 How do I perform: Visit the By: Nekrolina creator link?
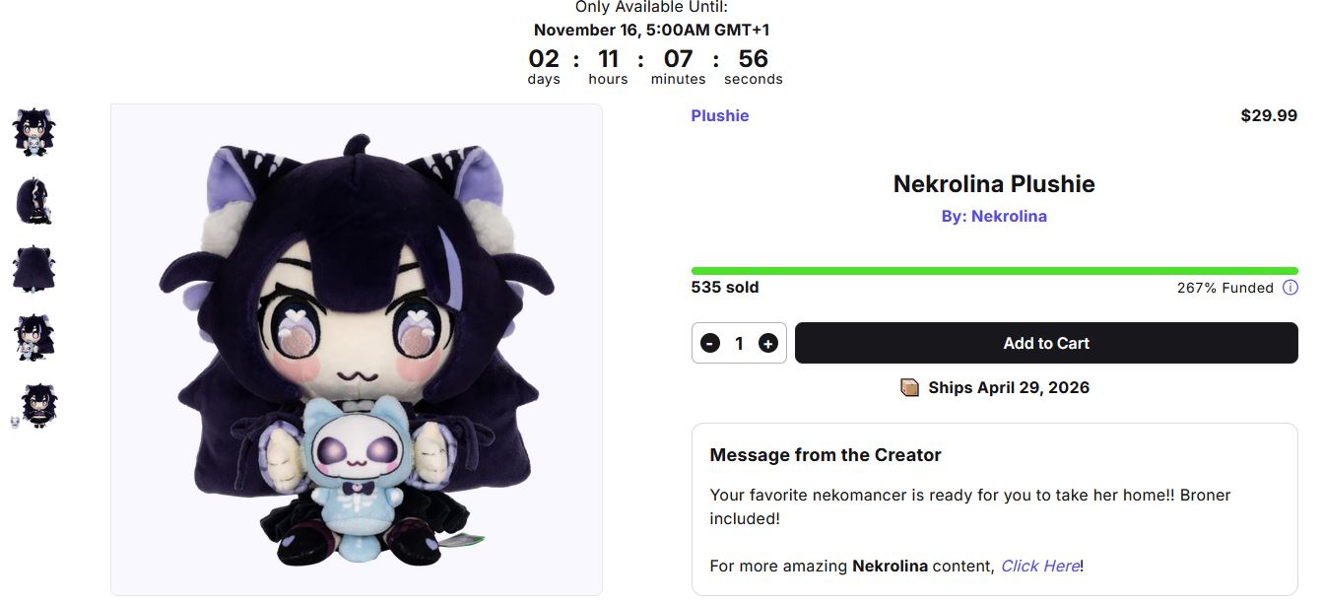coord(994,216)
